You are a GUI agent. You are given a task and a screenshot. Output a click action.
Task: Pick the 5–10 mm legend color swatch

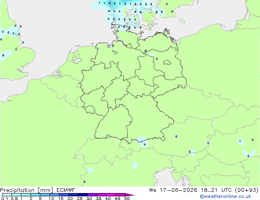(x=45, y=195)
